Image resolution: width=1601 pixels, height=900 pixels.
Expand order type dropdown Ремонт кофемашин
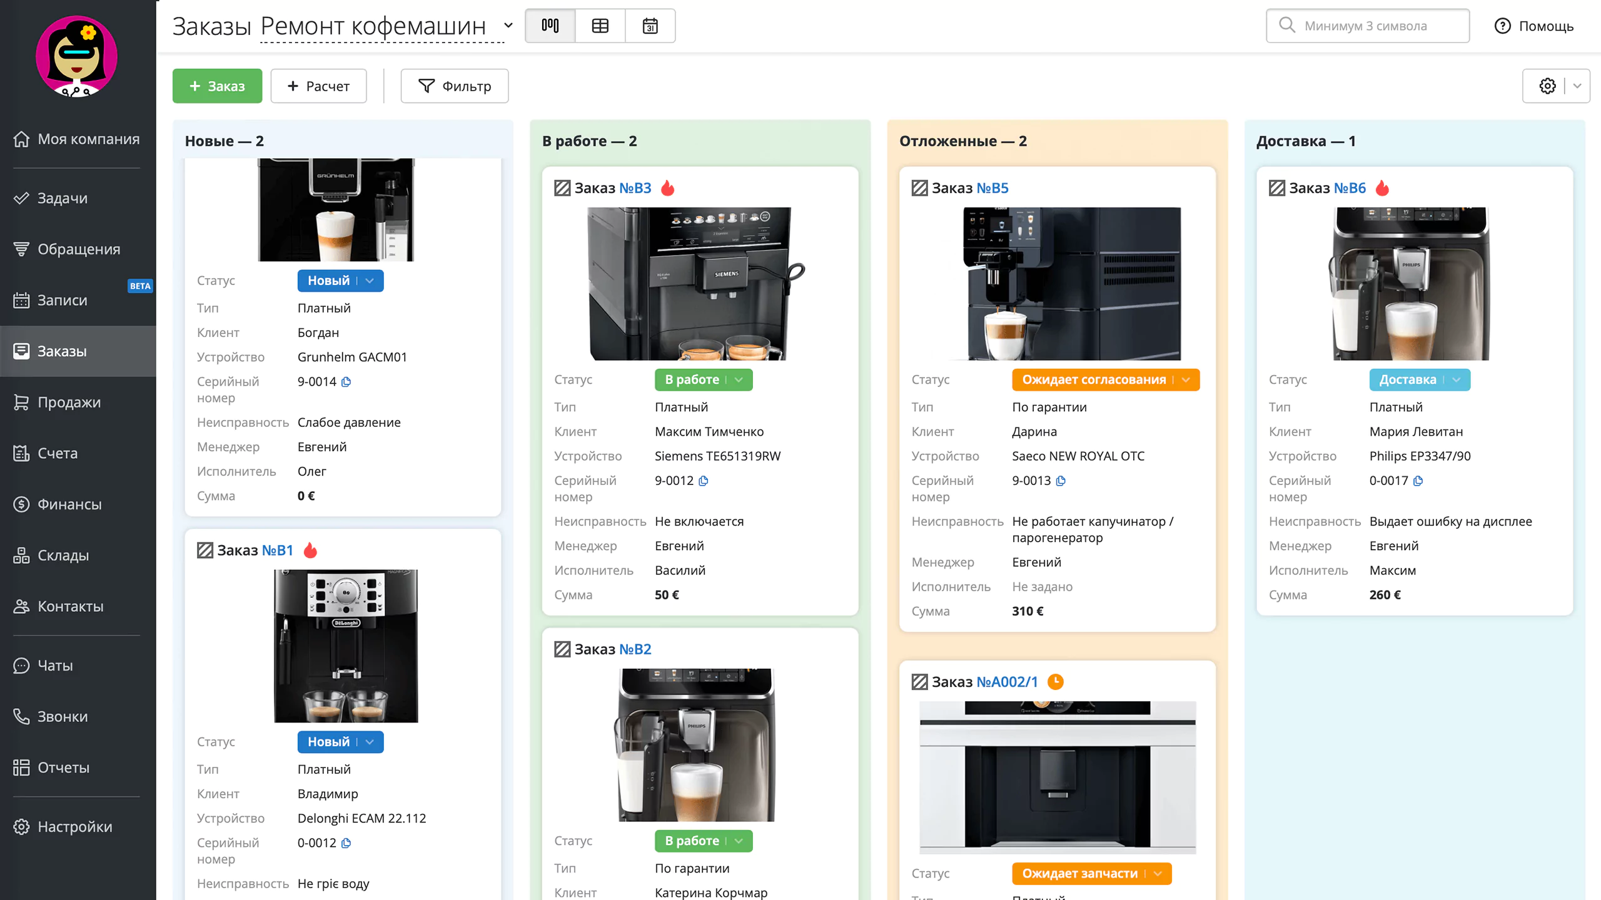coord(508,26)
